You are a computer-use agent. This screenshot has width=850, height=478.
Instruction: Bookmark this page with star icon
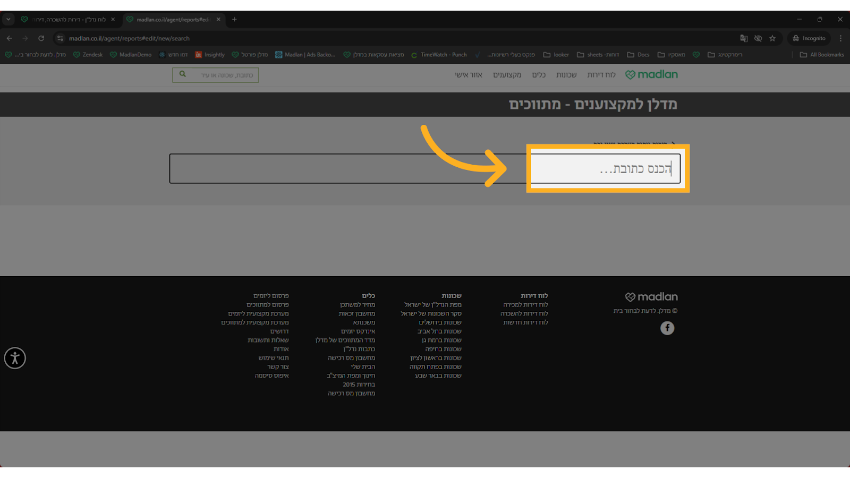click(772, 38)
